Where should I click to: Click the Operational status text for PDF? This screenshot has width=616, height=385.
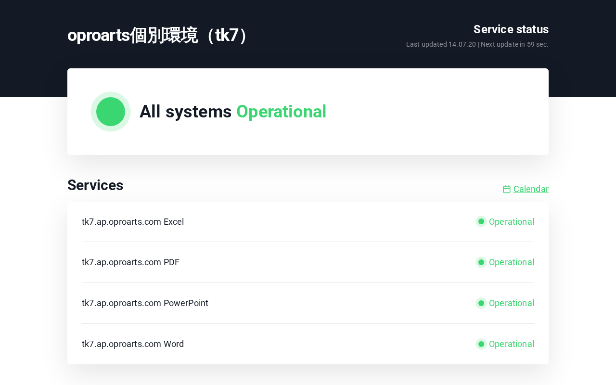point(512,262)
